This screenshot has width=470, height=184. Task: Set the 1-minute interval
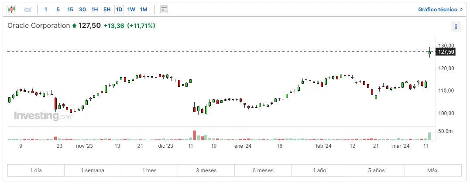click(x=46, y=9)
